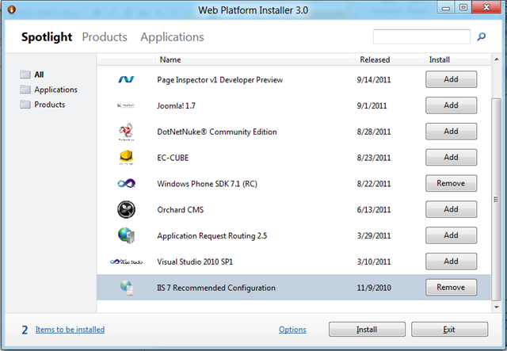Add Page Inspector v1 Developer Preview
The image size is (507, 351).
(451, 79)
